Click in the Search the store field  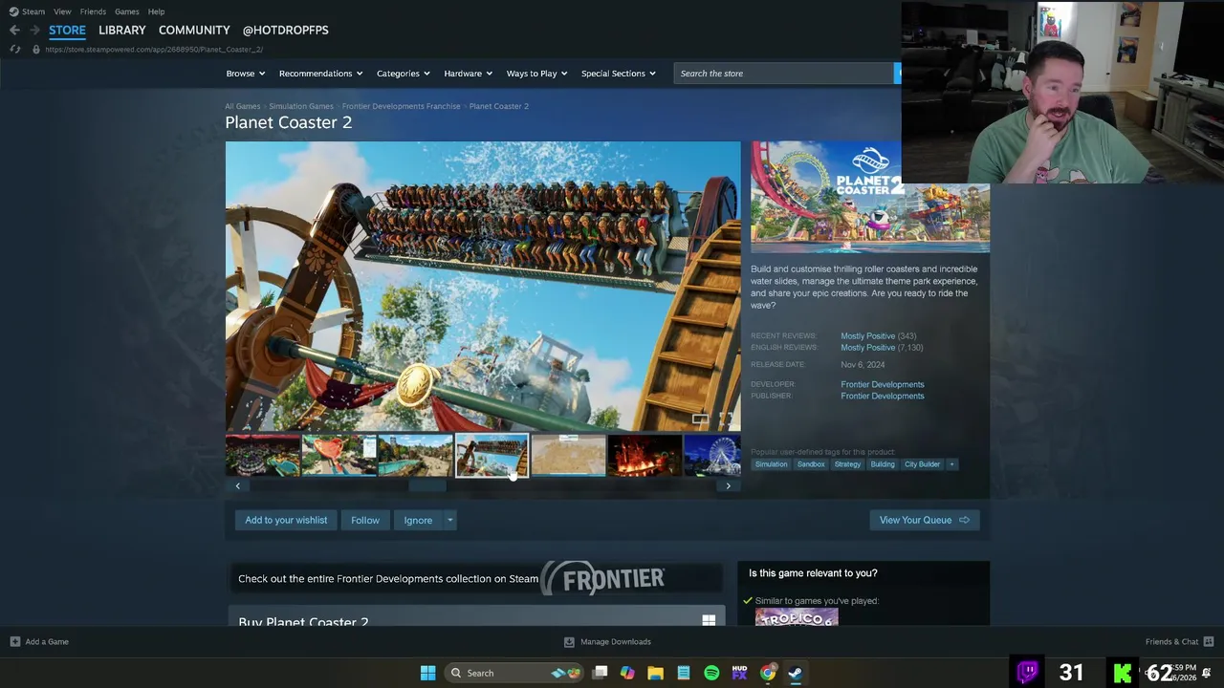click(783, 74)
